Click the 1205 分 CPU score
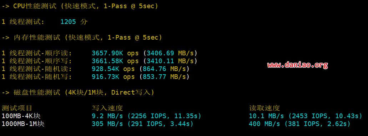The height and width of the screenshot is (136, 368). pos(74,22)
